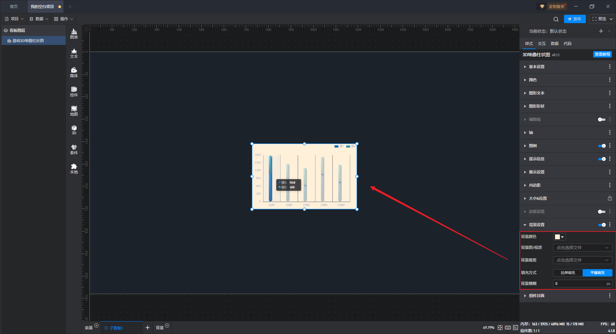The width and height of the screenshot is (616, 334).
Task: Switch to the 数据 properties tab
Action: (554, 44)
